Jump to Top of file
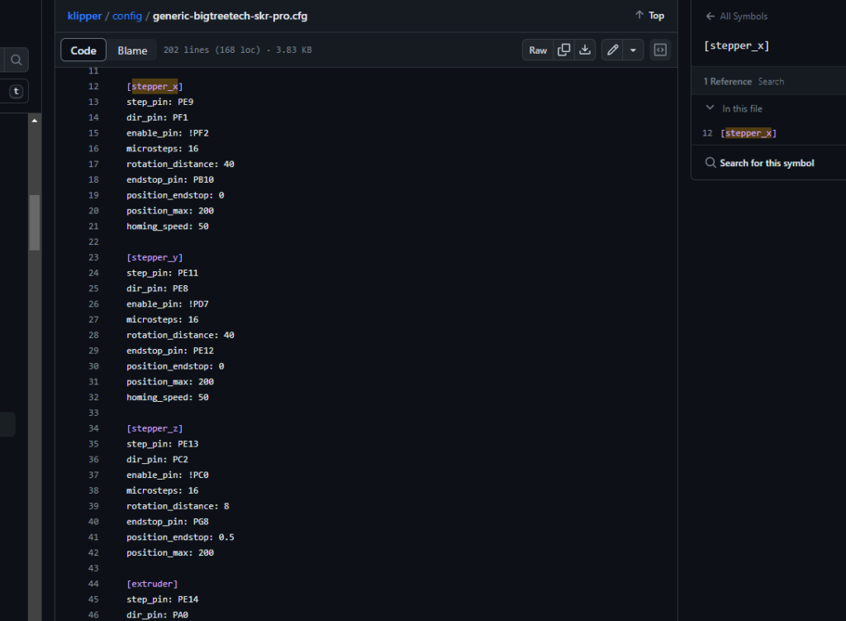846x621 pixels. [x=649, y=15]
